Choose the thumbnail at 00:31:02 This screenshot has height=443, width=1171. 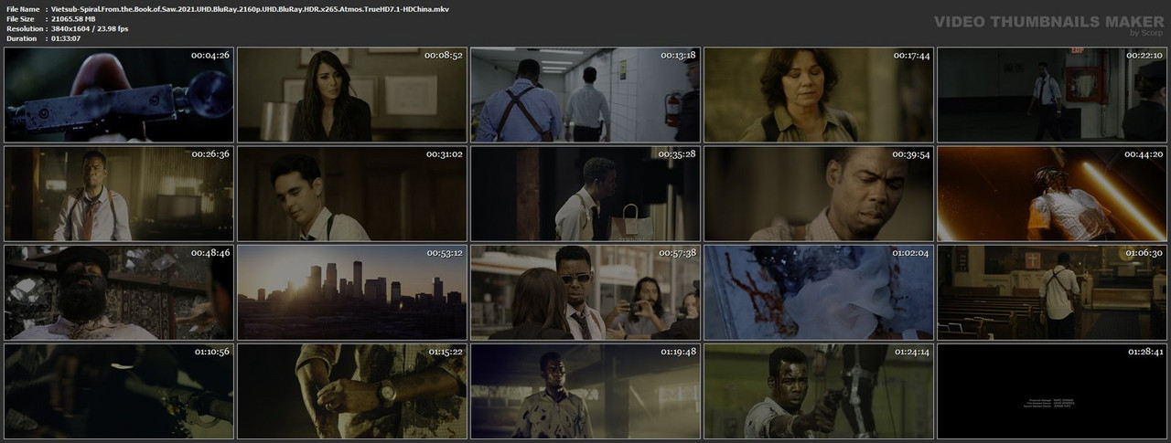352,194
